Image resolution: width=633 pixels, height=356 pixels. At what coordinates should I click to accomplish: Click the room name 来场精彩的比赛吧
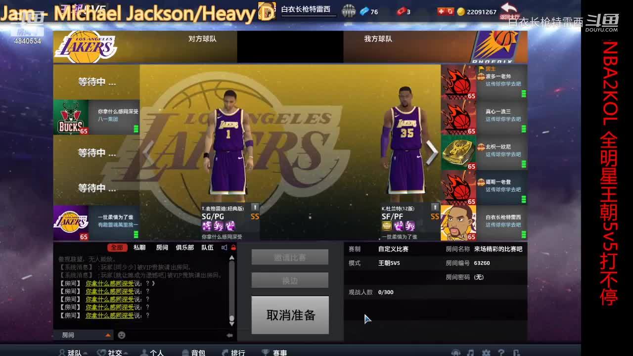click(498, 249)
